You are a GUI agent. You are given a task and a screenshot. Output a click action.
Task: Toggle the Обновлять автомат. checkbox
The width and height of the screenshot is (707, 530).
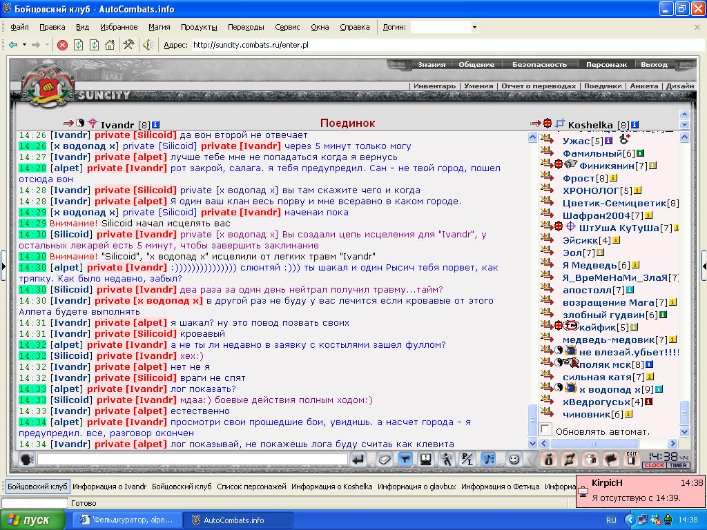pyautogui.click(x=545, y=429)
